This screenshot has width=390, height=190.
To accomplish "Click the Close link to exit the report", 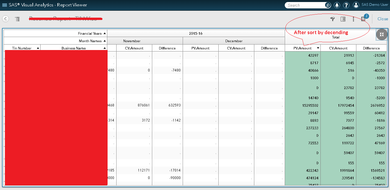I will [x=382, y=19].
